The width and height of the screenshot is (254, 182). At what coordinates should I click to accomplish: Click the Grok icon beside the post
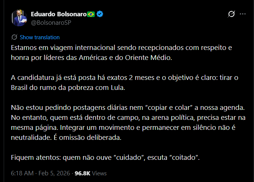(231, 14)
